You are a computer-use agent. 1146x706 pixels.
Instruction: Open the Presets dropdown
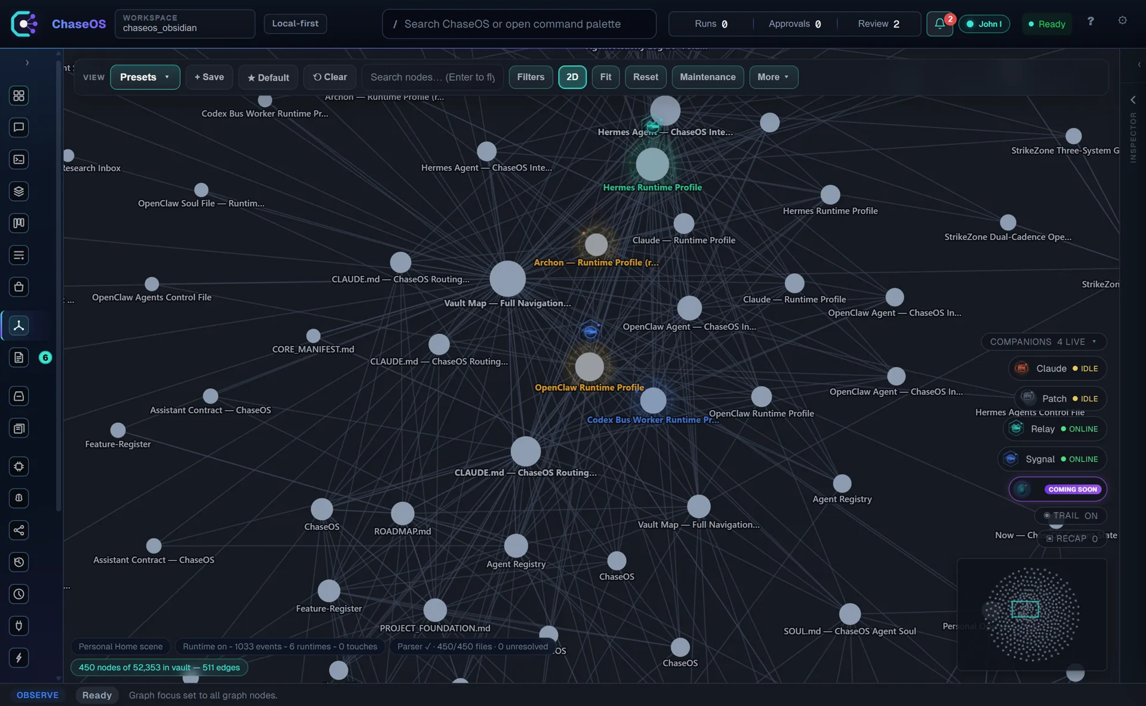145,77
